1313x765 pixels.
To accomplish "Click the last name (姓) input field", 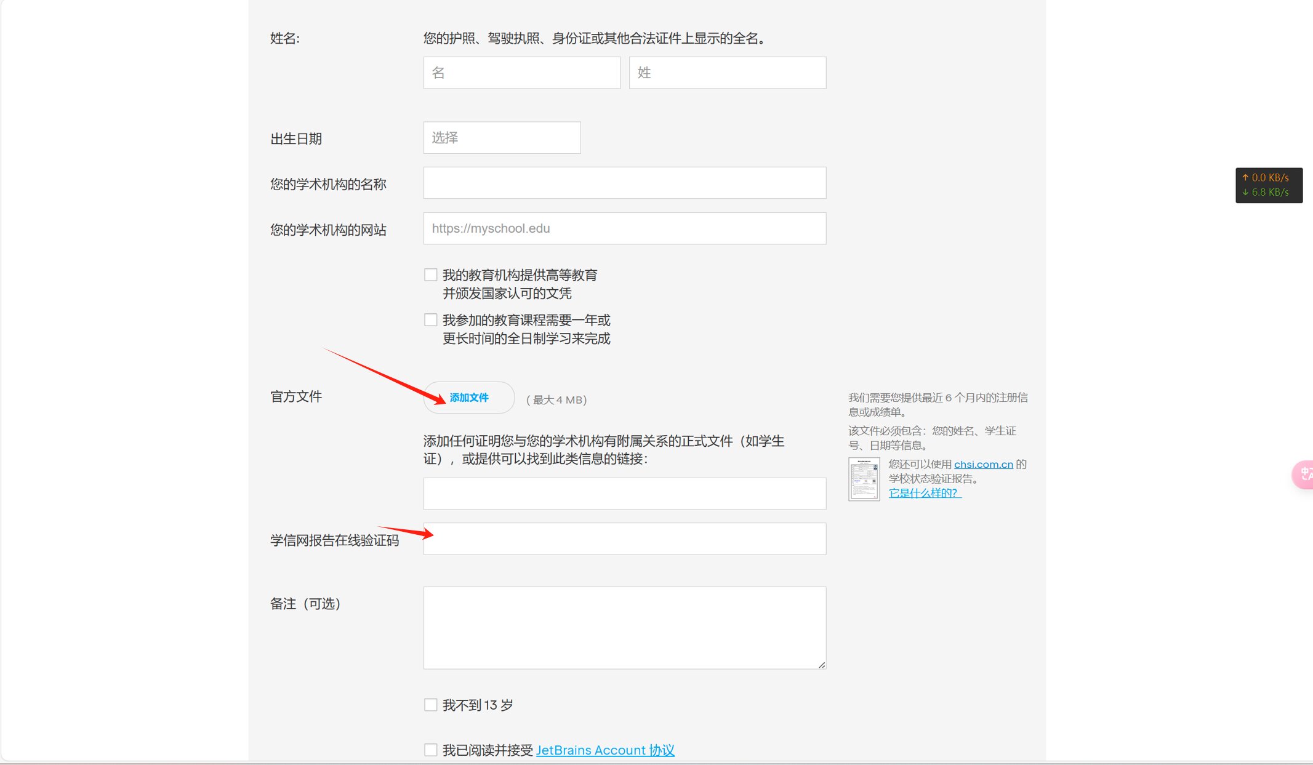I will pyautogui.click(x=727, y=73).
